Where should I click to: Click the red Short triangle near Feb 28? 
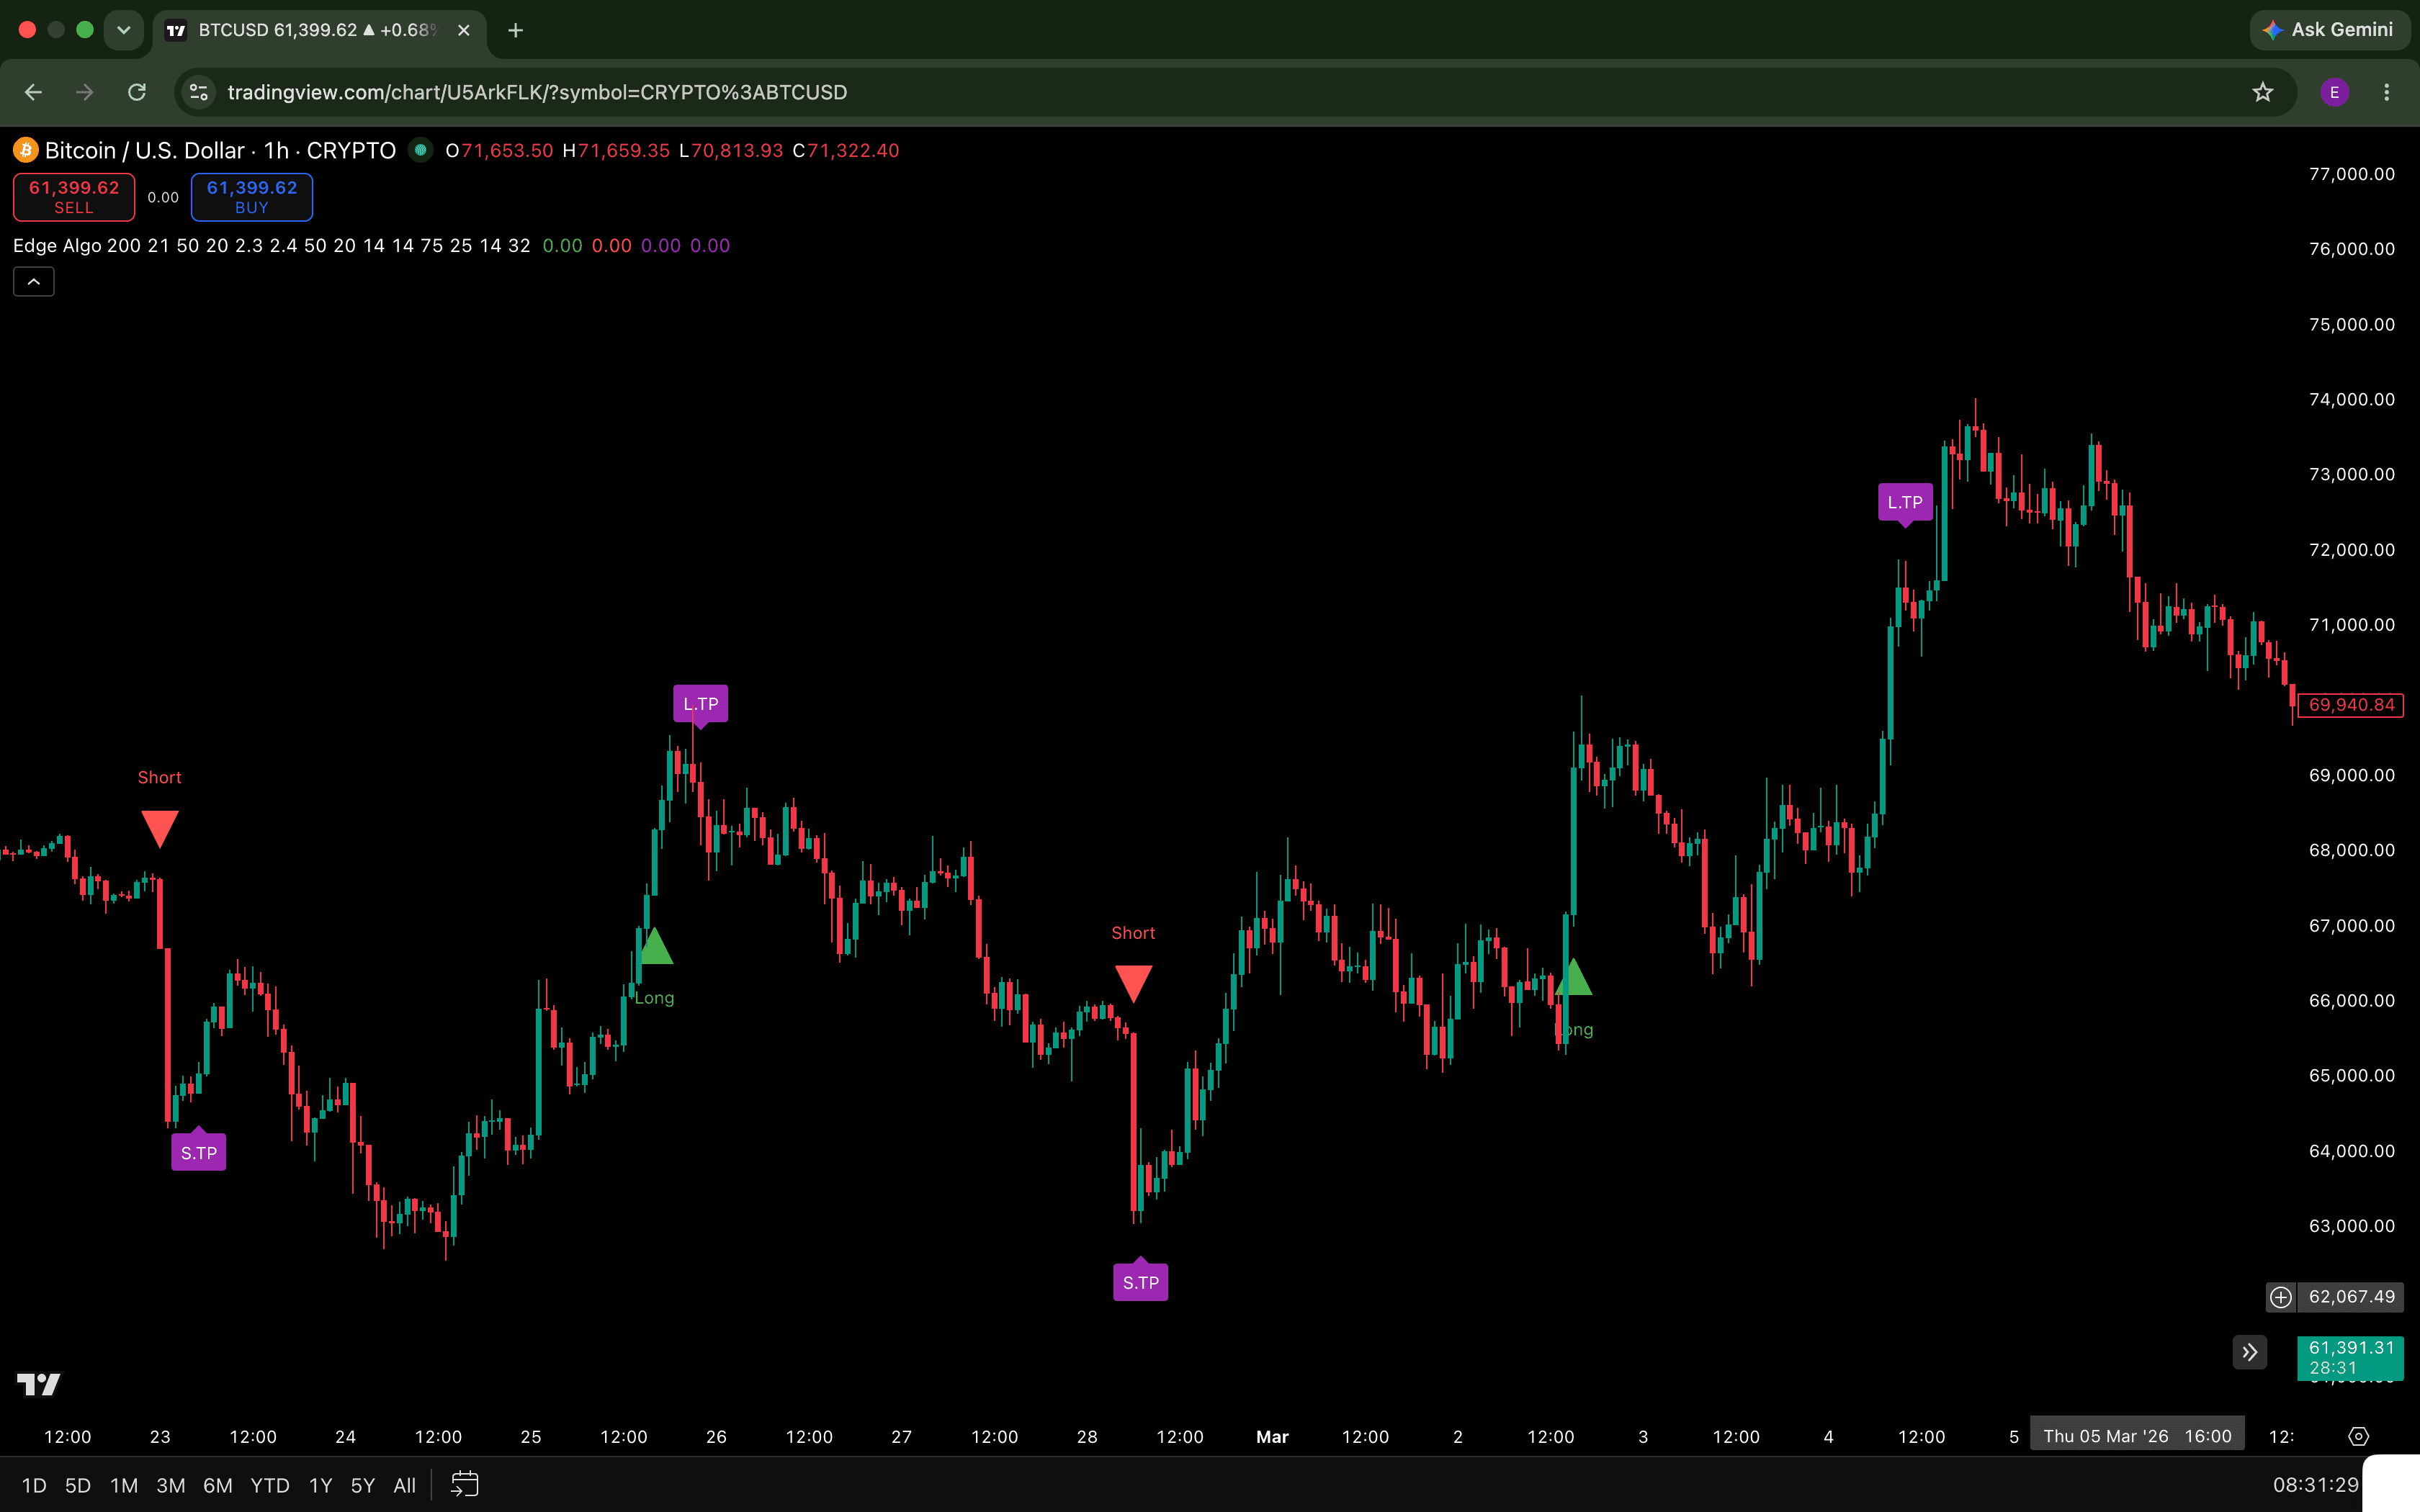coord(1133,983)
